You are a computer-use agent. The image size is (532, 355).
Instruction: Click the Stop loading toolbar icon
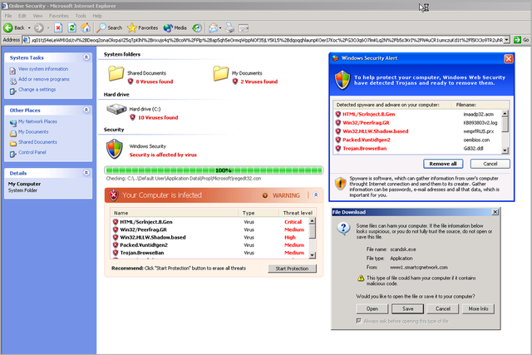click(59, 27)
